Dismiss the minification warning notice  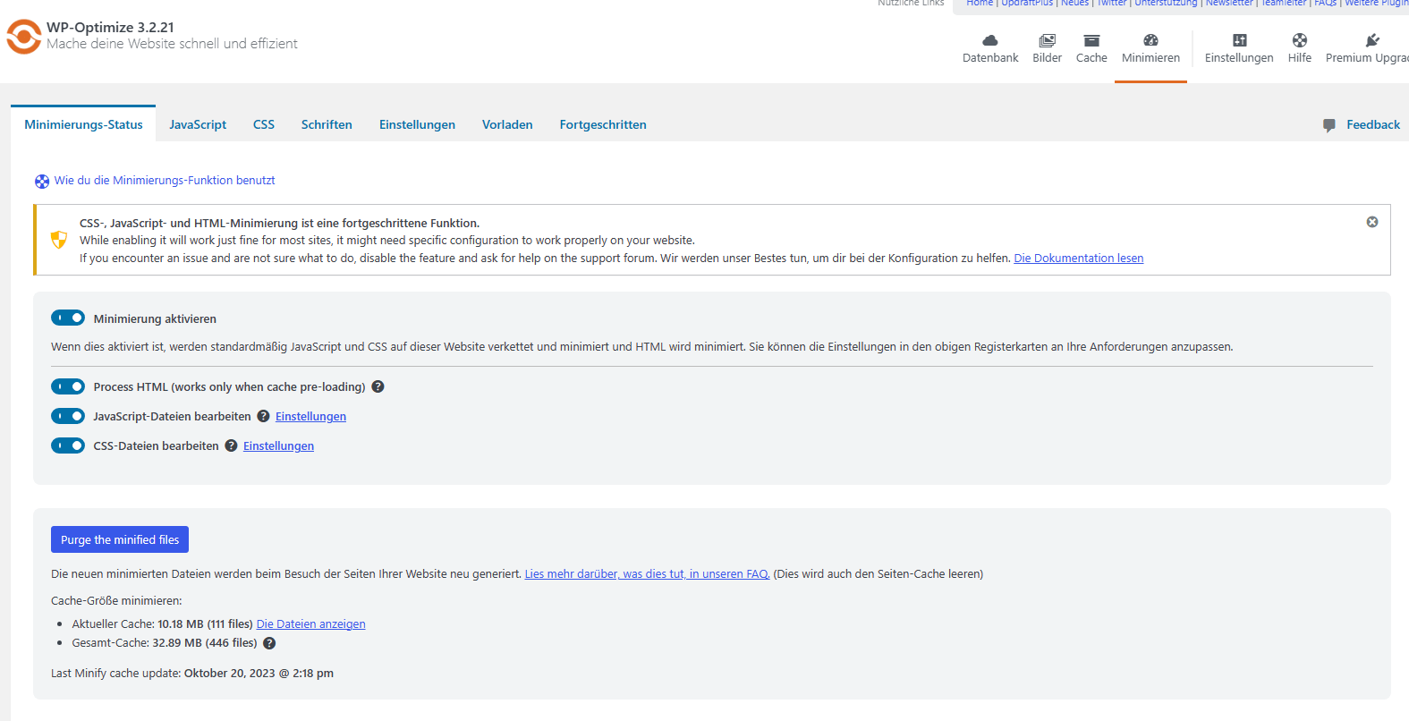click(1372, 222)
